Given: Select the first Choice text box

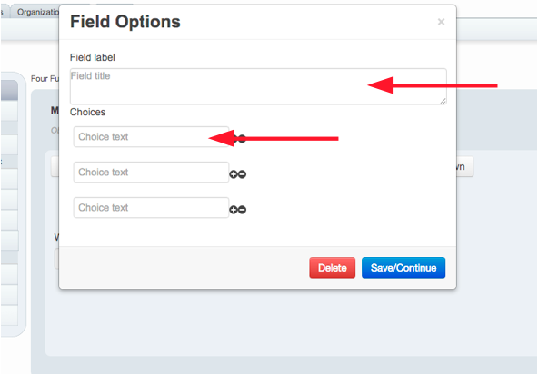Looking at the screenshot, I should pos(151,137).
